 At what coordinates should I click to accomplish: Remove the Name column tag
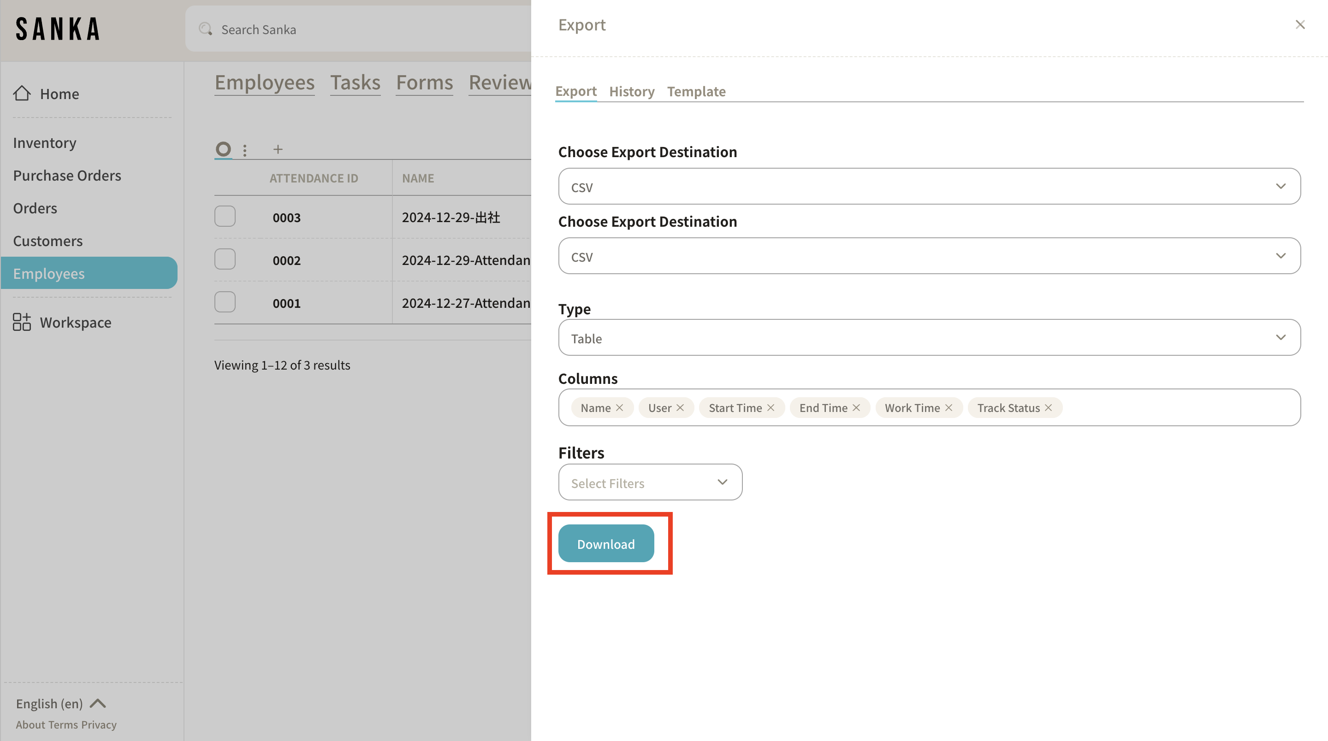(620, 408)
